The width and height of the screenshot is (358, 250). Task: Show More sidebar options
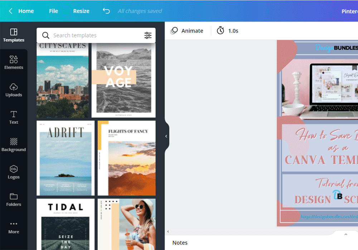14,227
